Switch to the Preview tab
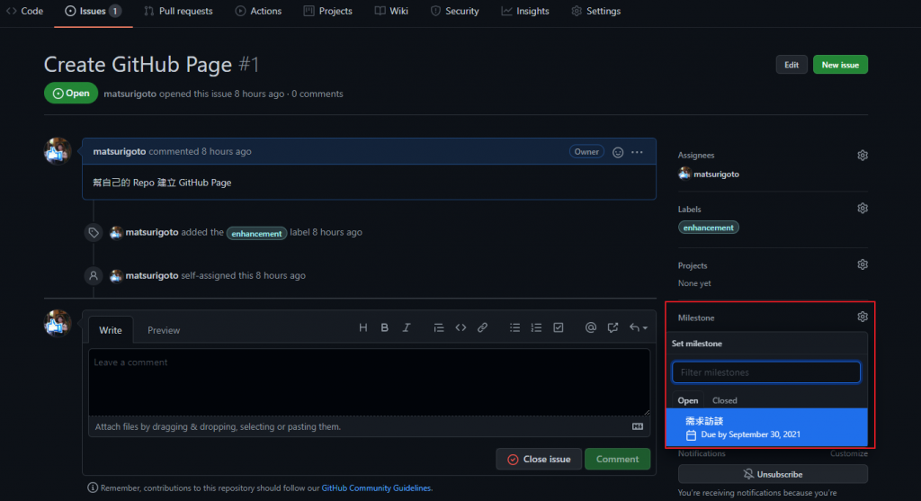921x501 pixels. pyautogui.click(x=164, y=330)
